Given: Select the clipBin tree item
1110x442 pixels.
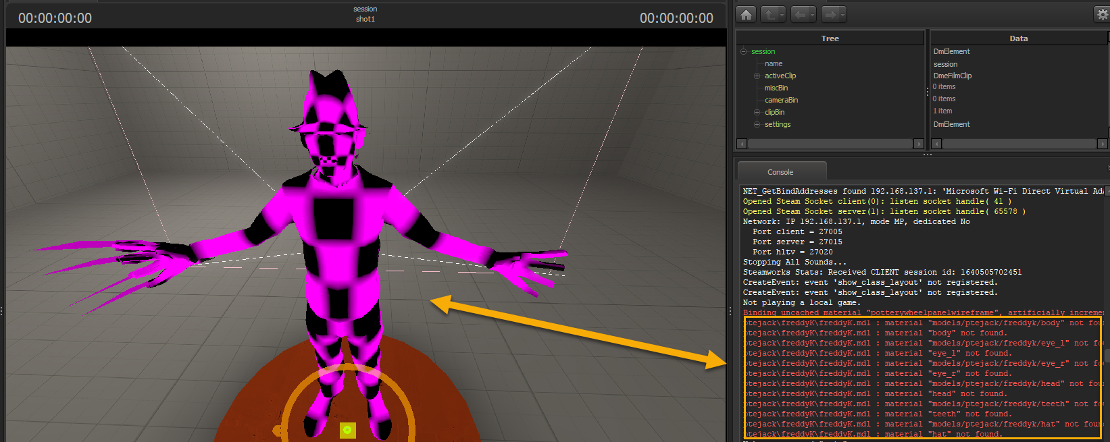Looking at the screenshot, I should 774,112.
